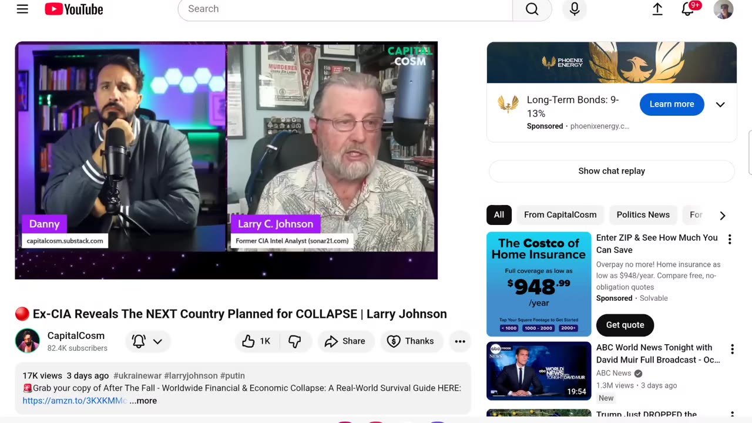Screen dimensions: 752x423
Task: Go to YouTube home via logo
Action: coord(74,9)
